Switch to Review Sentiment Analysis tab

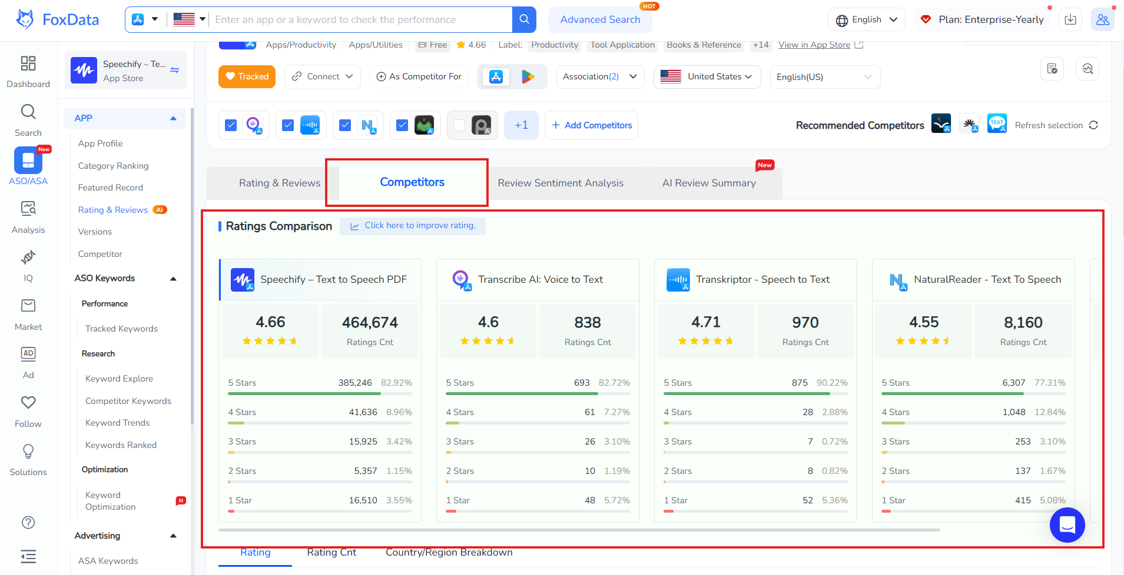pyautogui.click(x=560, y=183)
